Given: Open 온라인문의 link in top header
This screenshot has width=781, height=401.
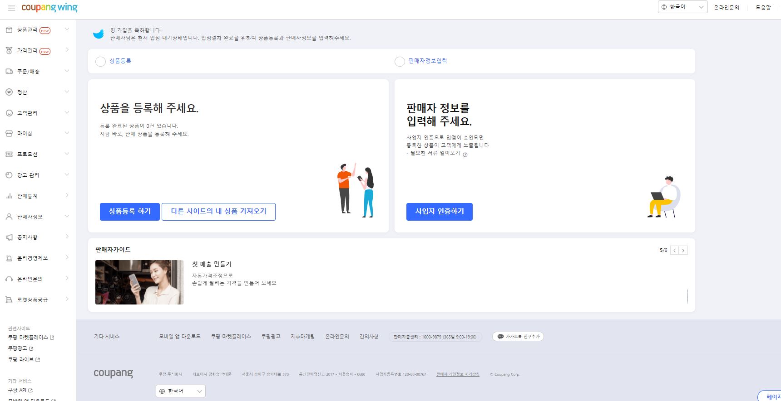Looking at the screenshot, I should point(727,8).
